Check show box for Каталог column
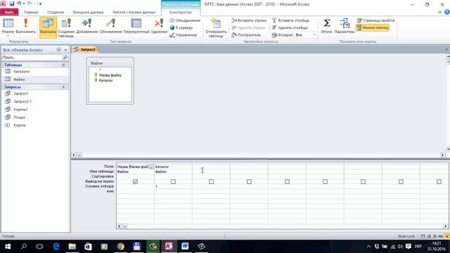The width and height of the screenshot is (450, 253). point(173,181)
